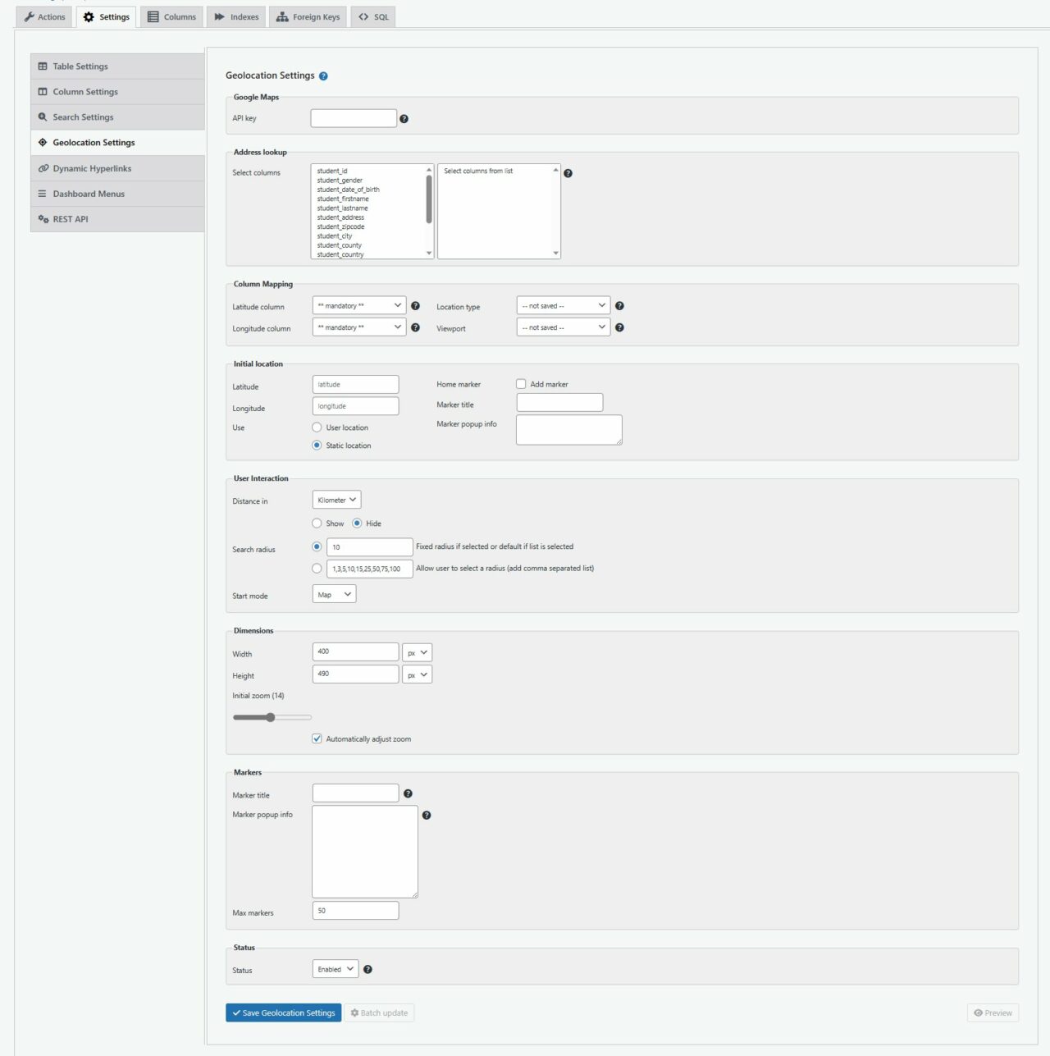The width and height of the screenshot is (1050, 1056).
Task: Click the REST API gear icon
Action: 43,219
